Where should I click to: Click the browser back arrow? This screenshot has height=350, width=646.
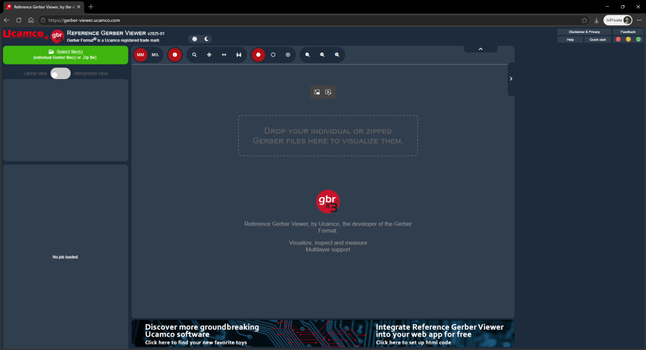tap(7, 20)
